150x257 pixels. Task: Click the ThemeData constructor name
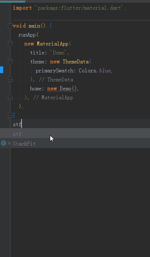point(76,62)
